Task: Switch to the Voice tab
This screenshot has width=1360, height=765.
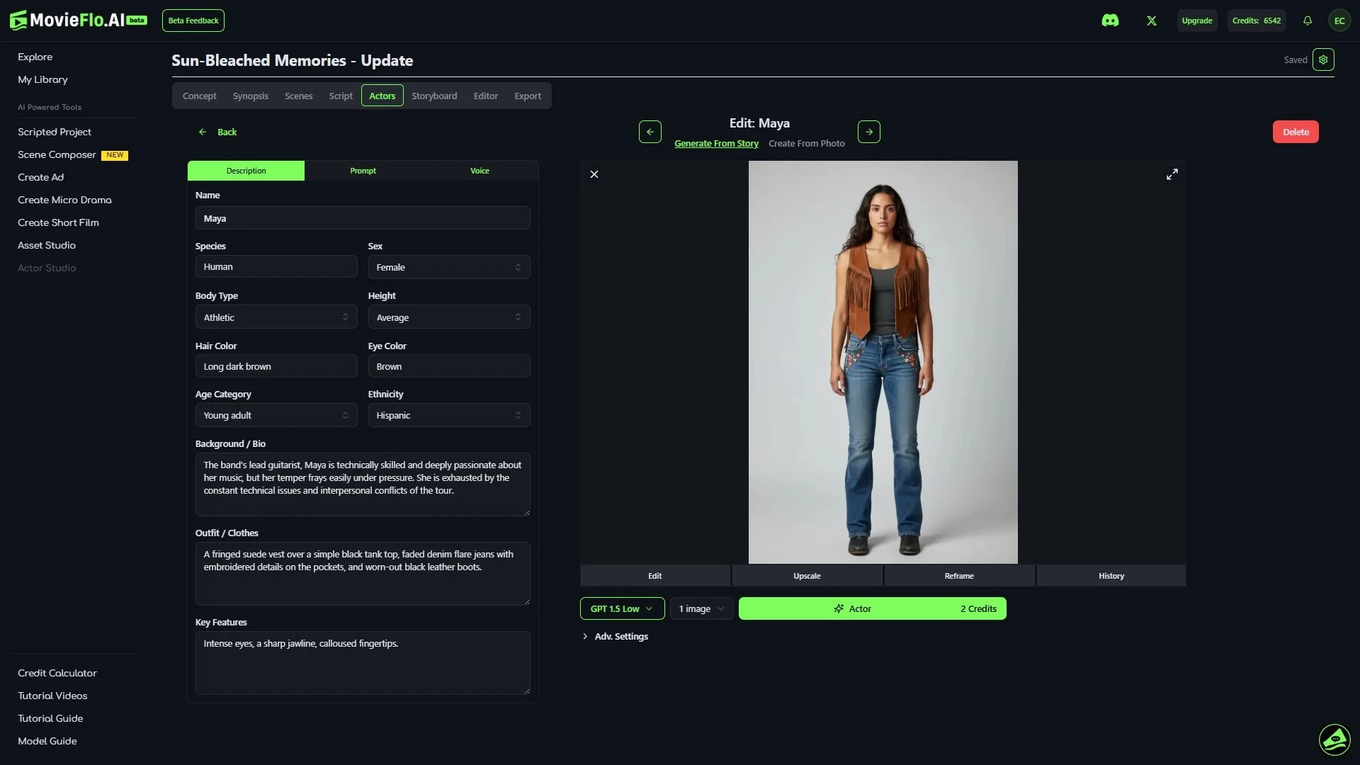Action: click(480, 171)
